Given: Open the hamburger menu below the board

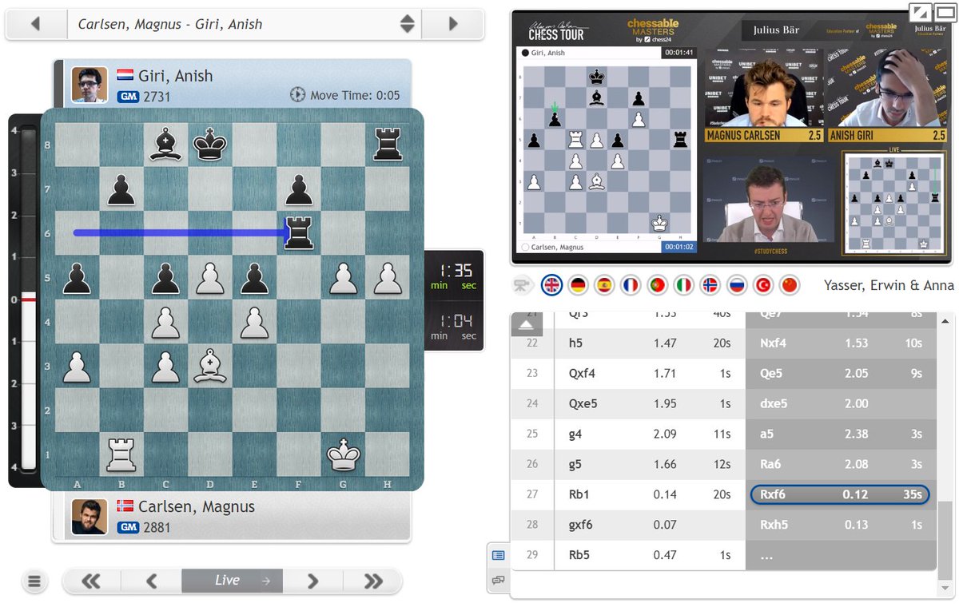Looking at the screenshot, I should coord(34,581).
